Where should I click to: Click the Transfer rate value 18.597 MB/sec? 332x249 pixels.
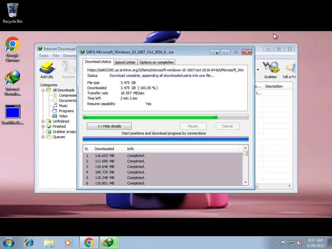tap(133, 93)
